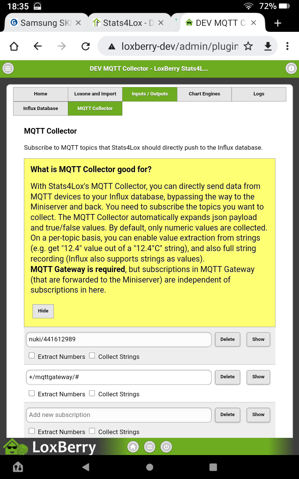Open the browser three-dot overflow menu
The width and height of the screenshot is (299, 479).
287,46
